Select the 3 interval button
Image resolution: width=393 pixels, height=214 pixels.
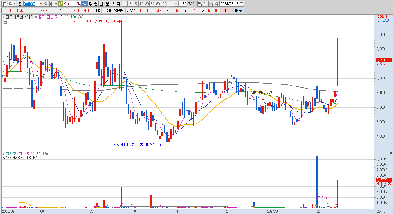[x=130, y=4]
